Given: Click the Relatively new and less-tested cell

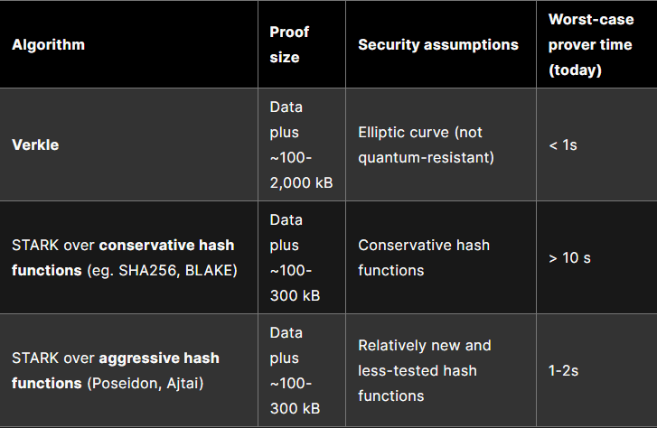Looking at the screenshot, I should point(424,370).
